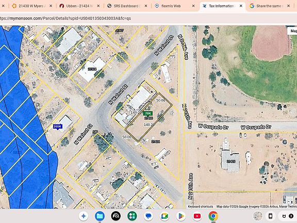Open Google Play Store shelf icon
This screenshot has height=223, width=297.
181,216
